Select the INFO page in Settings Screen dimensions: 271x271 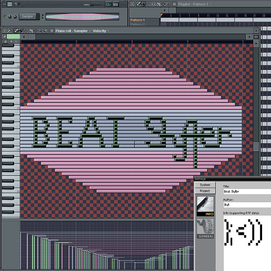coord(205,206)
